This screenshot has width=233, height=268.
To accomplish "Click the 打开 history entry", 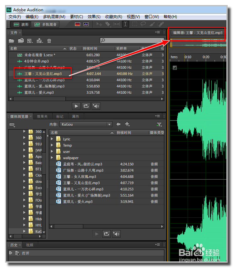I will click(86, 253).
